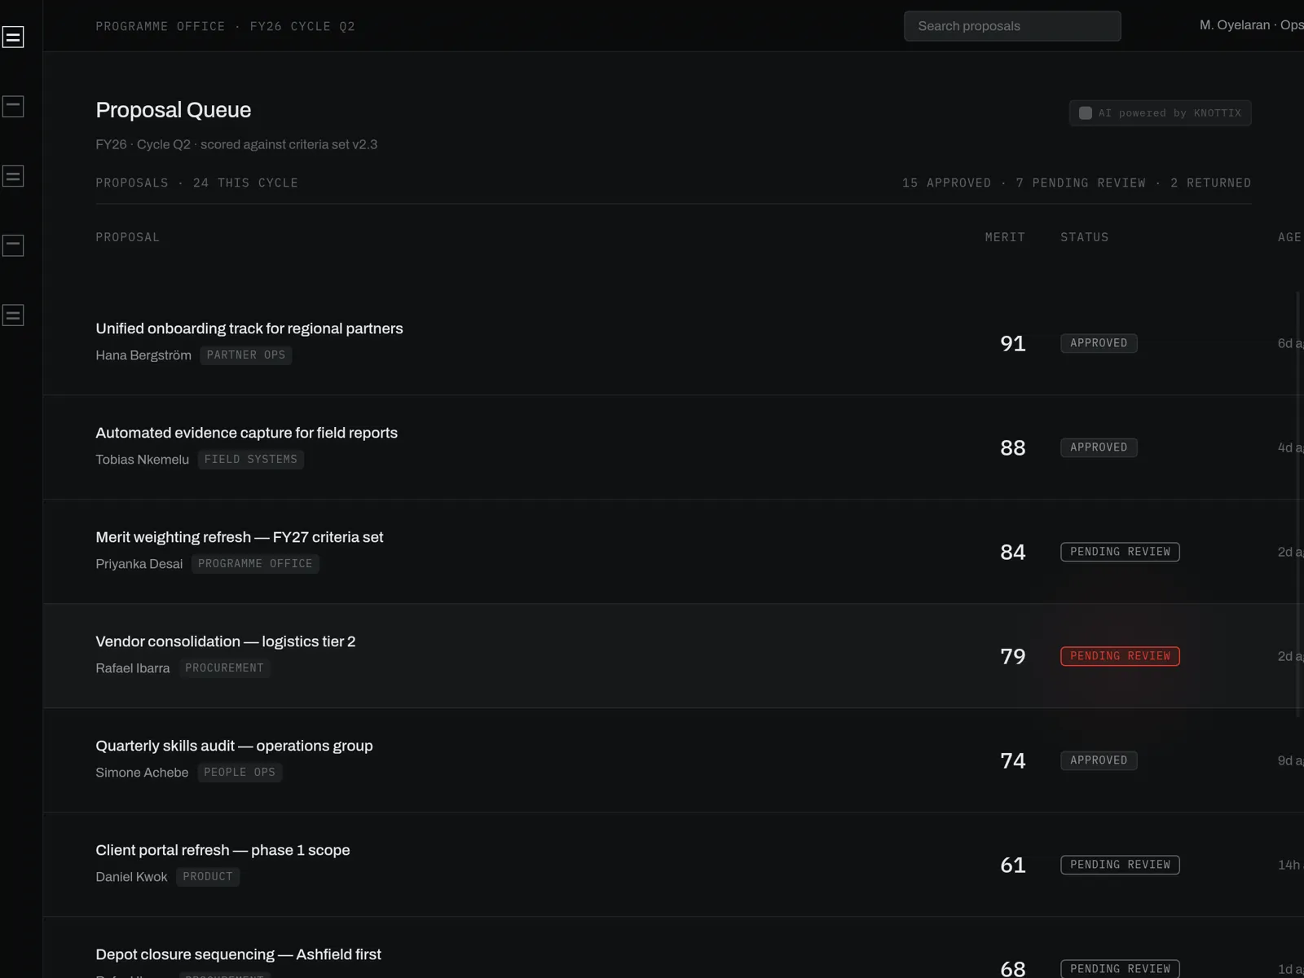Image resolution: width=1304 pixels, height=978 pixels.
Task: Select merit score 79
Action: pyautogui.click(x=1013, y=656)
